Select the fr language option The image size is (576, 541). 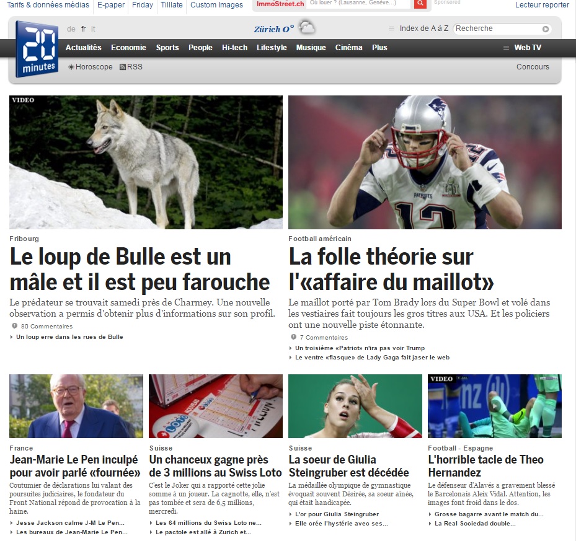pyautogui.click(x=83, y=29)
